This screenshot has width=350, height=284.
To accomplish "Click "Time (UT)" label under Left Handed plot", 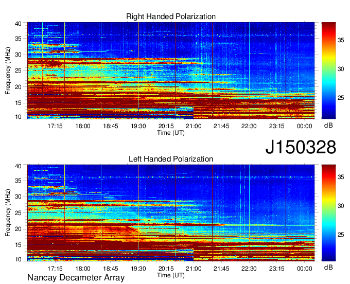I will 171,275.
